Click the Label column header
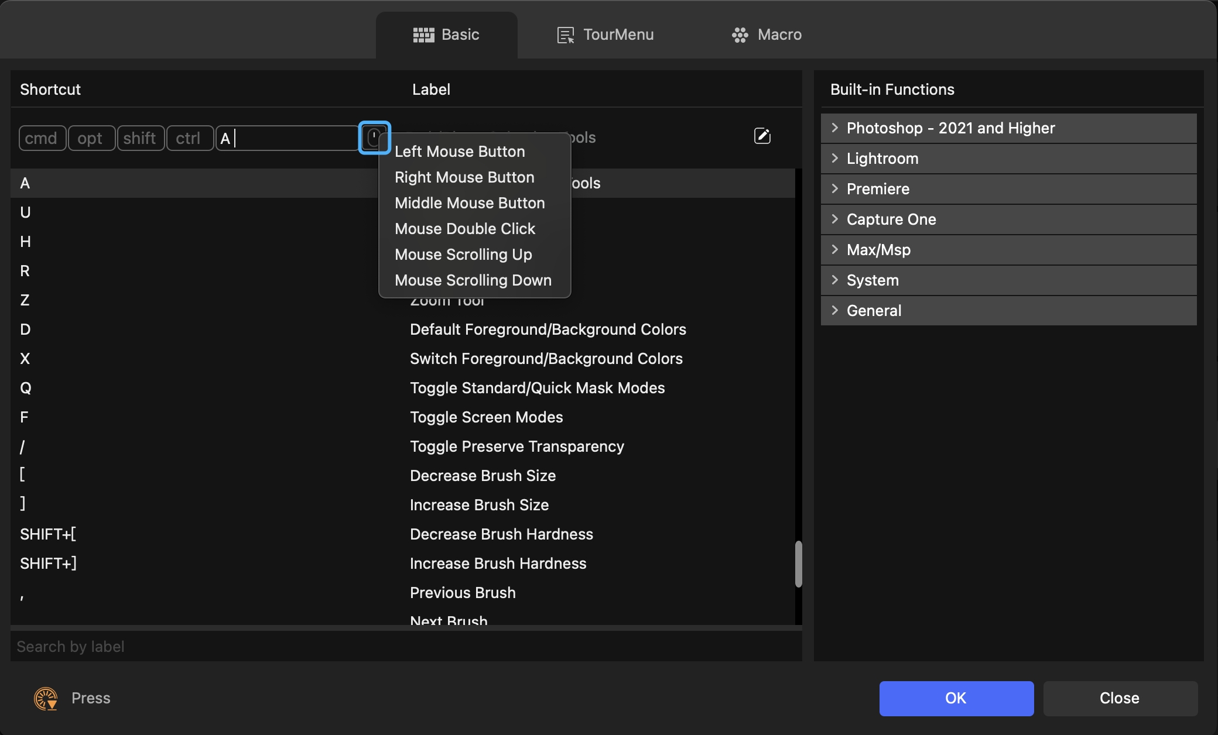This screenshot has width=1218, height=735. [x=431, y=90]
